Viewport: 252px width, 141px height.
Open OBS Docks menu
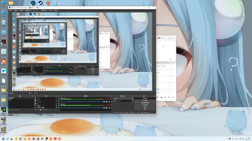tap(28, 10)
